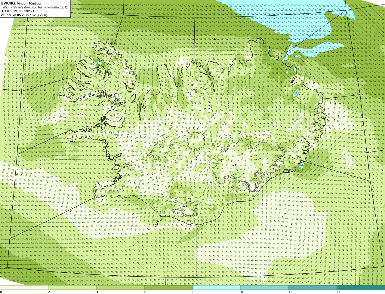Click the '12' scale label
Image resolution: width=385 pixels, height=294 pixels.
[290, 292]
